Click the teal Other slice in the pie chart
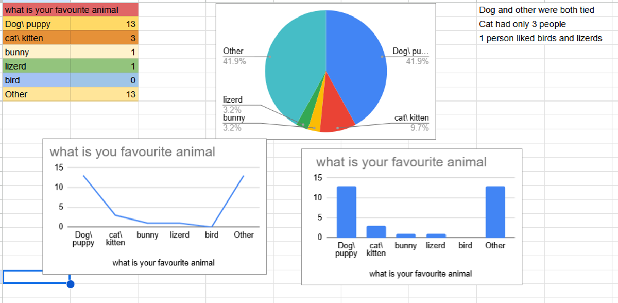 click(295, 67)
